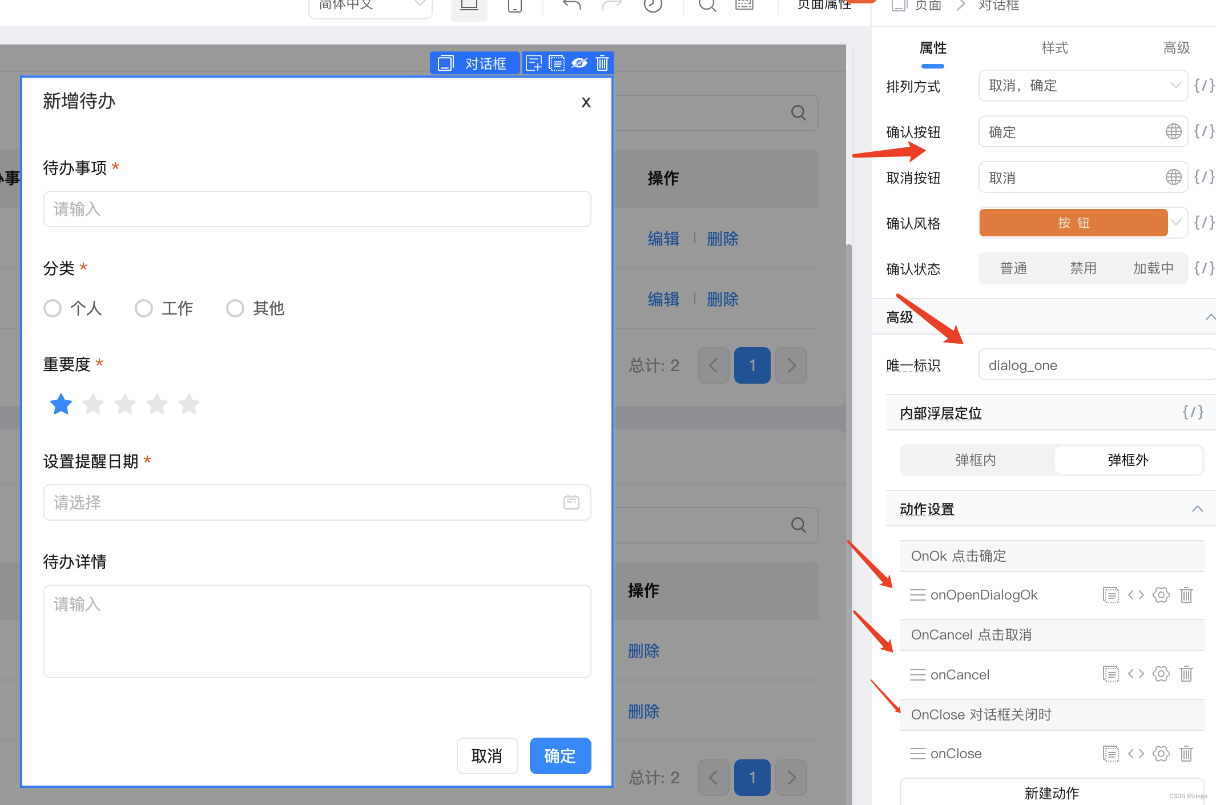
Task: Open the code view of the onOpenDialogOk action
Action: [x=1136, y=595]
